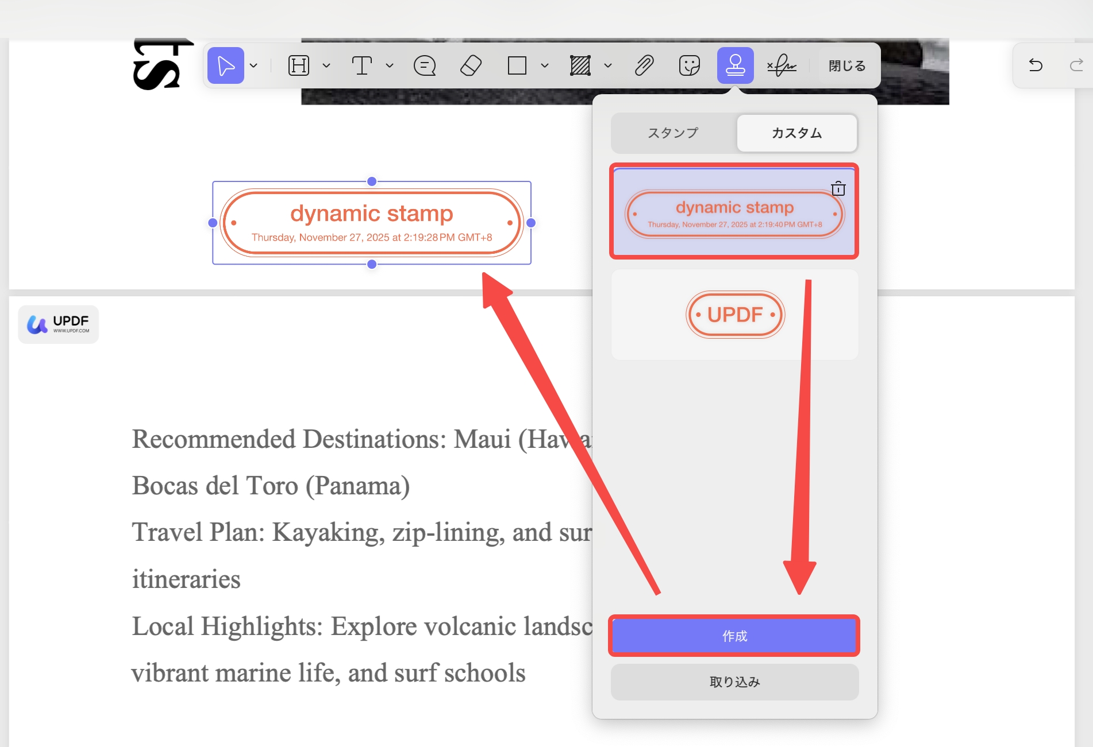Click the 'itineraries' text line
Image resolution: width=1093 pixels, height=747 pixels.
click(186, 579)
